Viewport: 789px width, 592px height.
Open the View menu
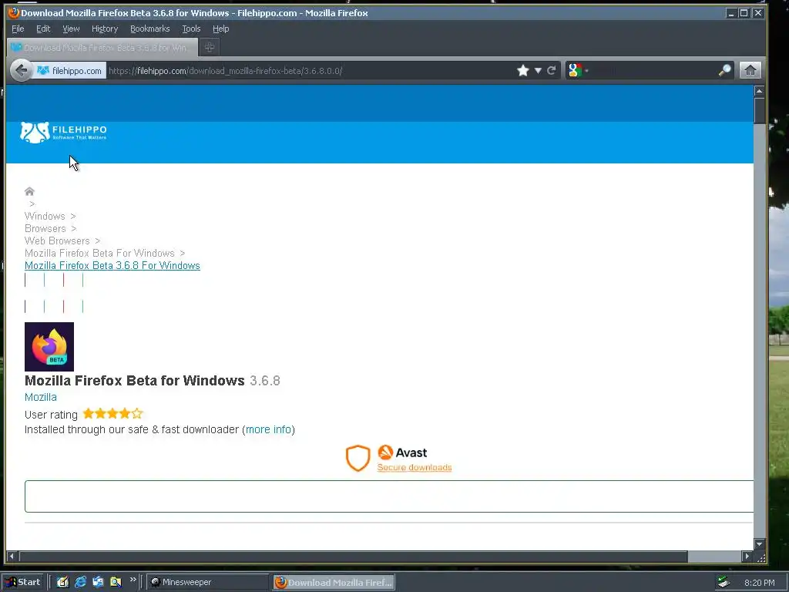pos(71,29)
